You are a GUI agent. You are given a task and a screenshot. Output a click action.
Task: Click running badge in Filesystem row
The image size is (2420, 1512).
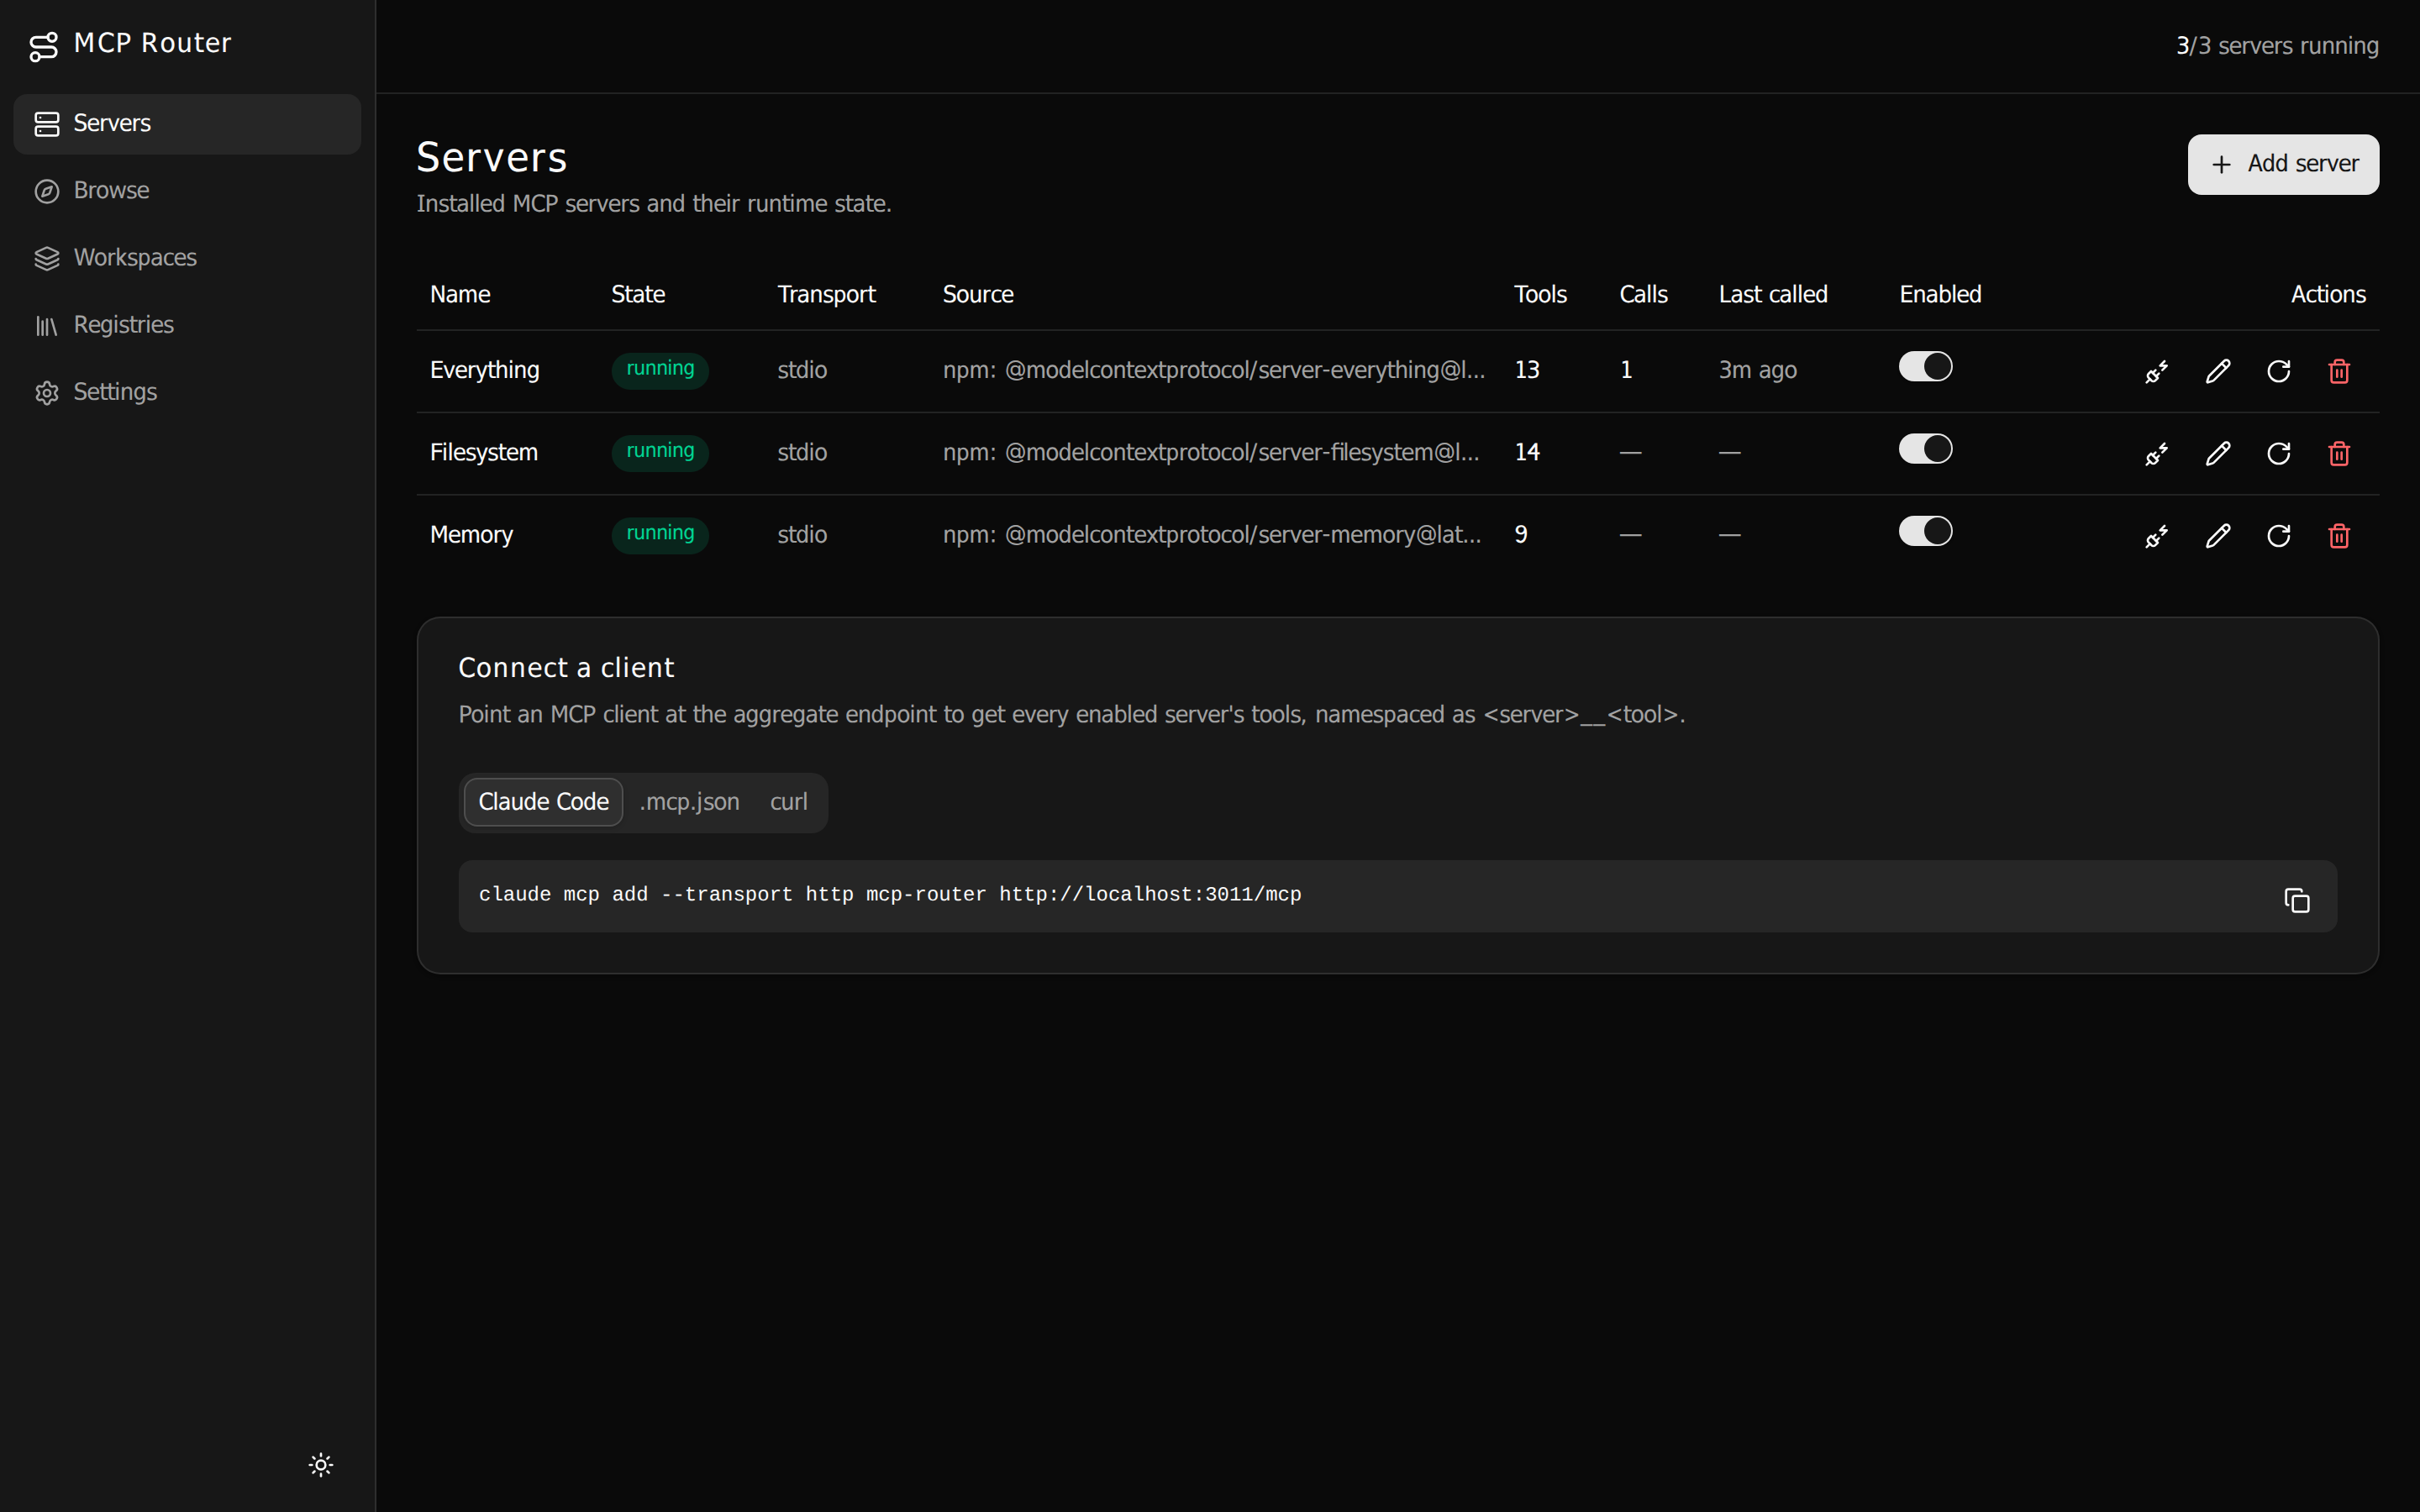point(660,452)
